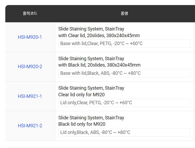Image resolution: width=195 pixels, height=148 pixels.
Task: Open the HSI-M921-2 product code link
Action: pyautogui.click(x=30, y=126)
